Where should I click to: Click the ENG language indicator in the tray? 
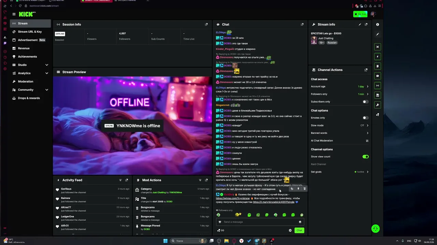click(409, 241)
